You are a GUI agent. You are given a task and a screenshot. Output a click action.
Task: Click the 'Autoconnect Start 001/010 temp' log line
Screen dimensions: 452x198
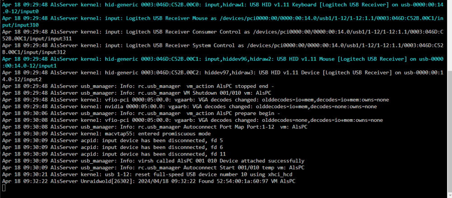click(x=153, y=167)
